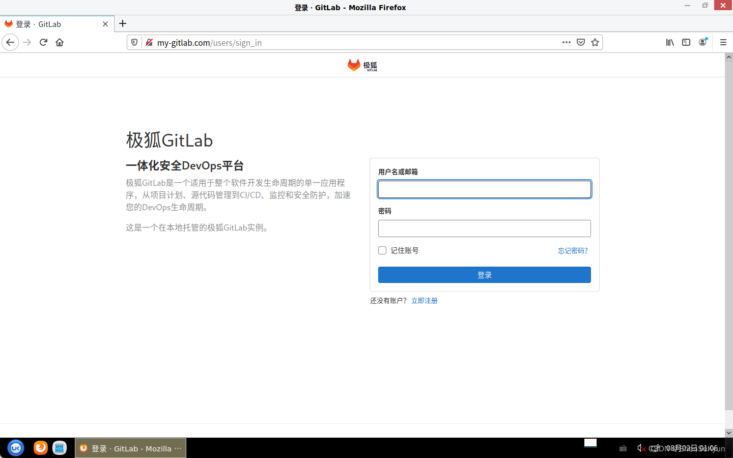The width and height of the screenshot is (733, 458).
Task: Open the keyboard tray icon
Action: point(623,448)
